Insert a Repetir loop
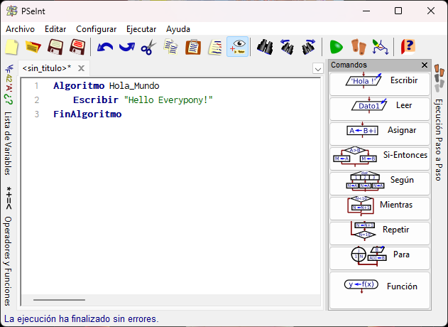 click(380, 233)
